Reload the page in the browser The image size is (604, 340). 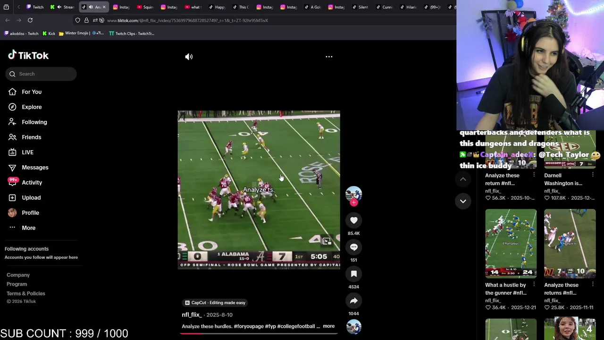[30, 20]
